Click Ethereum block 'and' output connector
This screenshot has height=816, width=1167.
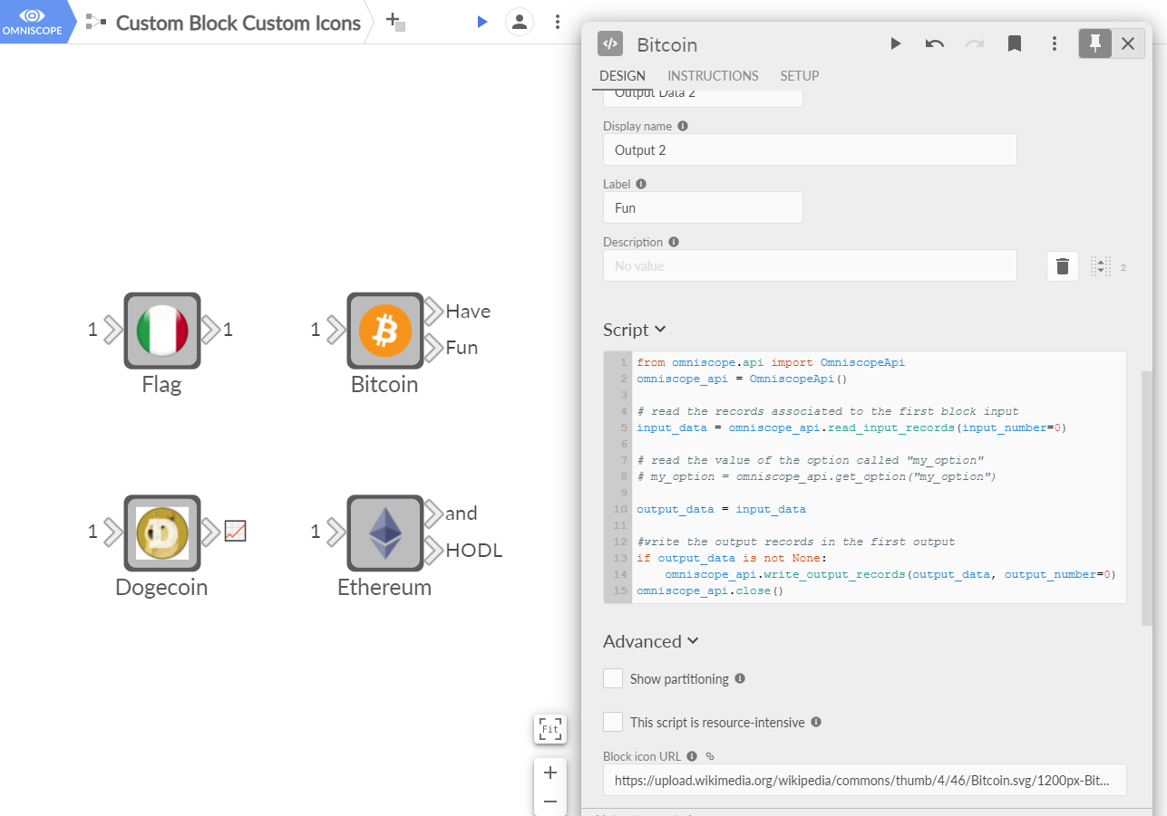pos(433,514)
